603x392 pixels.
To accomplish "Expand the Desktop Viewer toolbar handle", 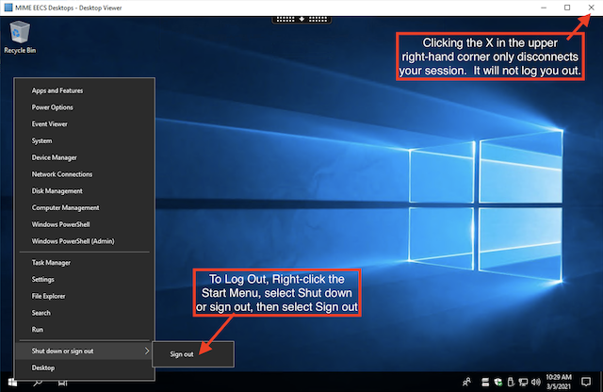I will (x=301, y=19).
